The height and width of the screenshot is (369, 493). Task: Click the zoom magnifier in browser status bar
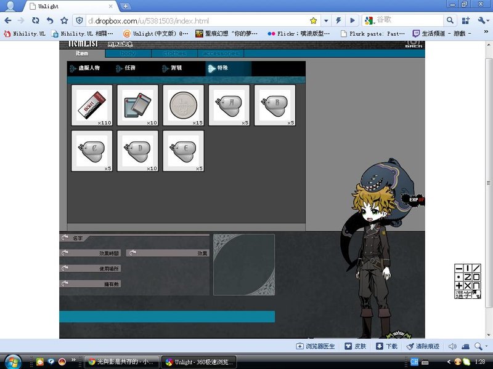coord(478,346)
